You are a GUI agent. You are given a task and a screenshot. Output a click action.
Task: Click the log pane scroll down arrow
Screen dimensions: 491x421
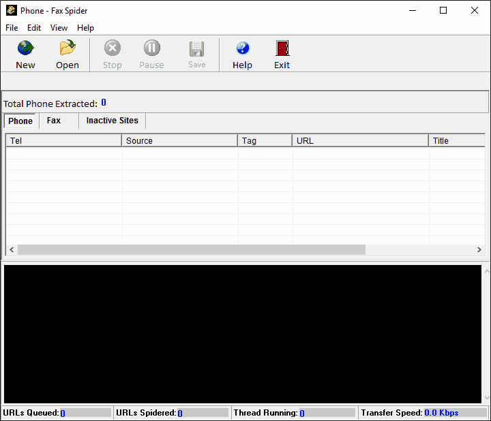click(487, 398)
